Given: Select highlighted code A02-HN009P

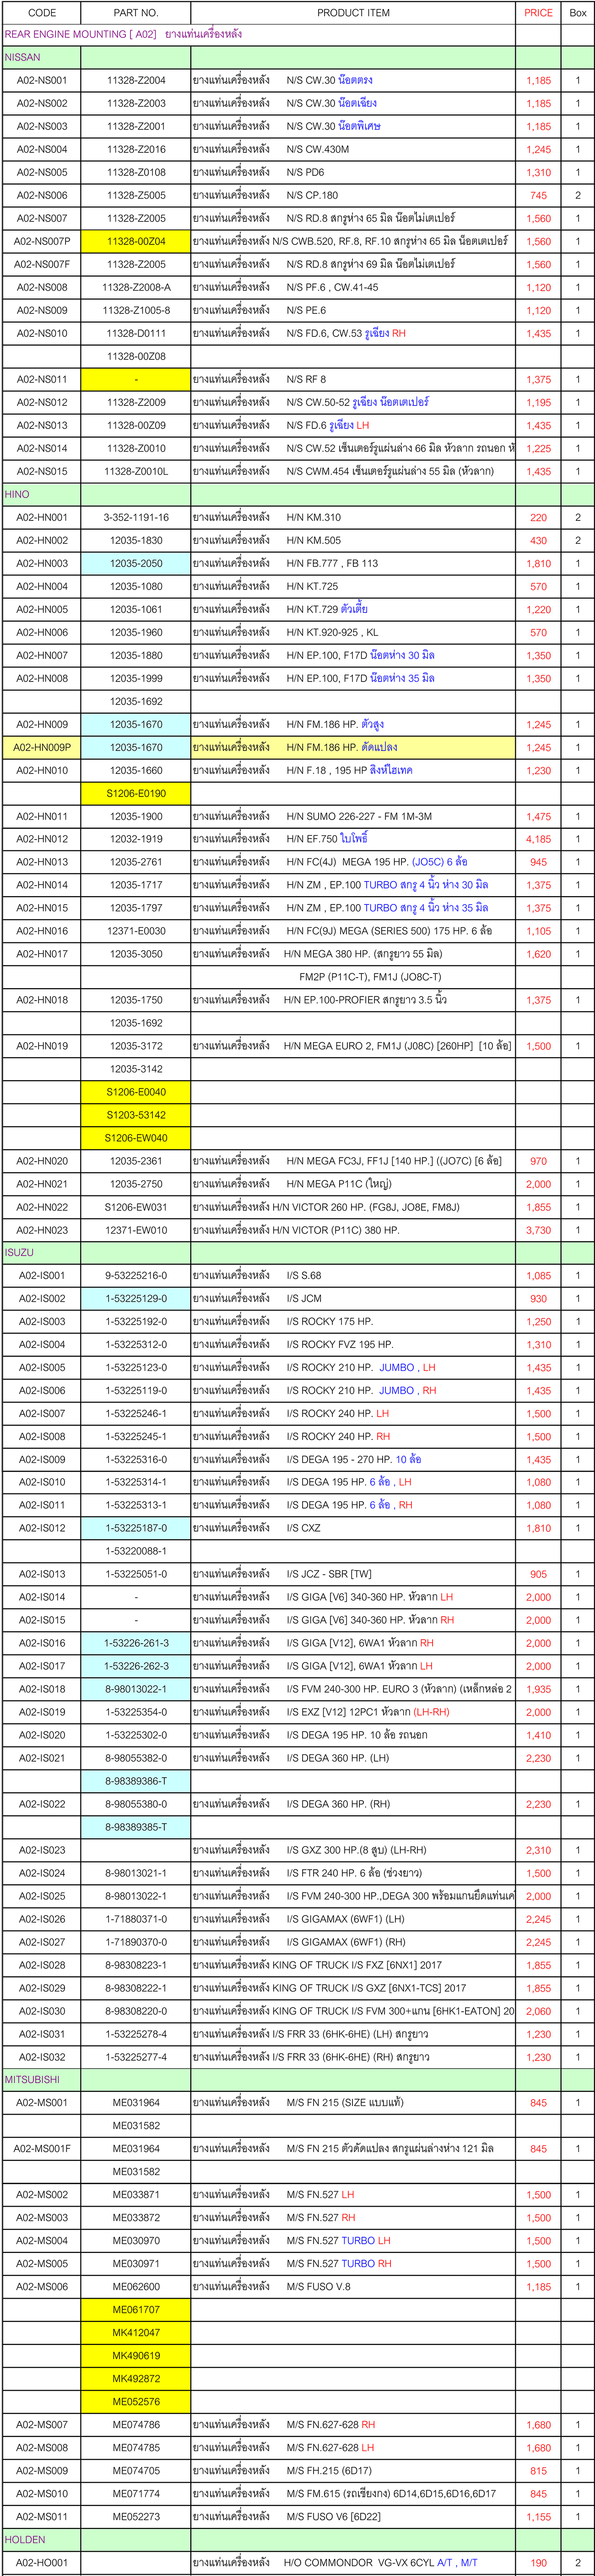Looking at the screenshot, I should 42,747.
